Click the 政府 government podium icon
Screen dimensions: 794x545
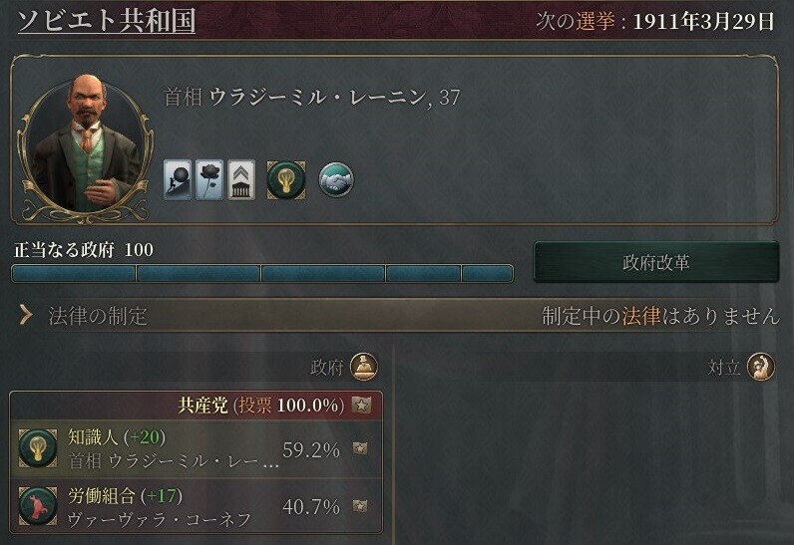coord(364,367)
